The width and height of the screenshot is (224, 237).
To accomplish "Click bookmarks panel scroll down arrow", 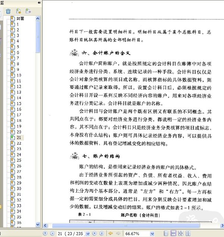I will click(x=38, y=225).
